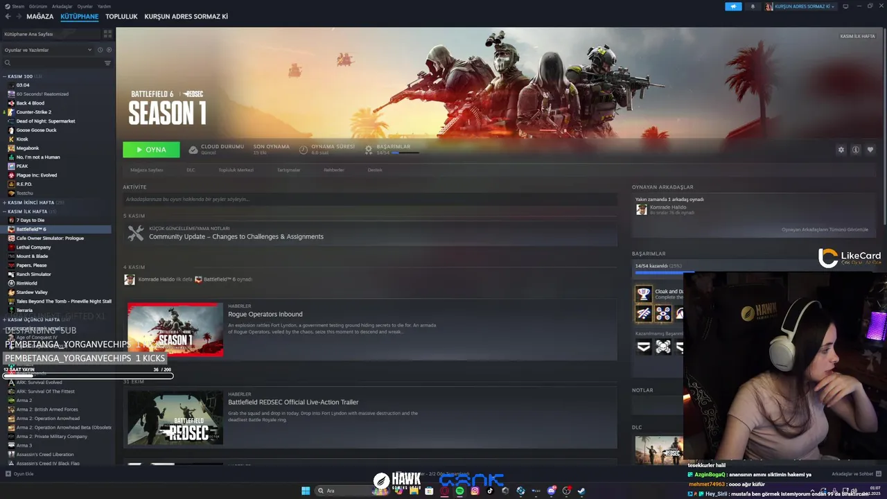Open the notifications bell
Screen dimensions: 887x499
pos(753,6)
